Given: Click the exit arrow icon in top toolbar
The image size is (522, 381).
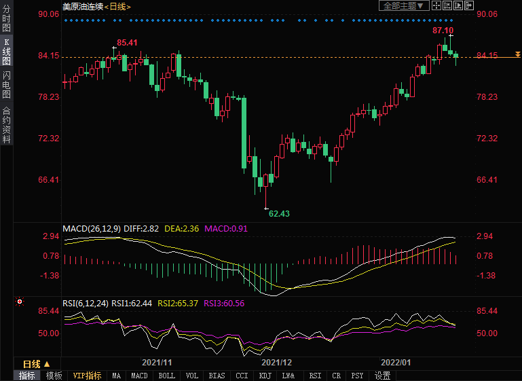Looking at the screenshot, I should pos(469,6).
